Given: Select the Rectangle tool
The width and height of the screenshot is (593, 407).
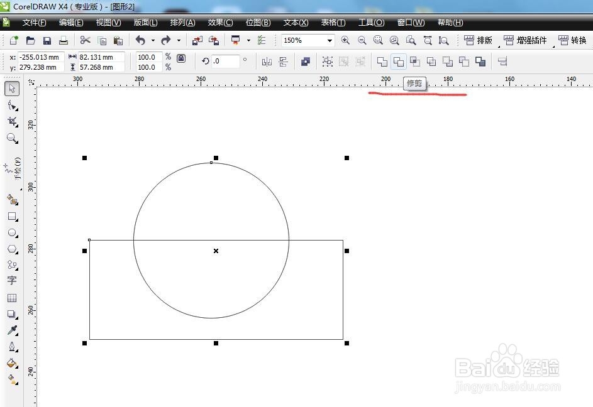Looking at the screenshot, I should coord(12,217).
